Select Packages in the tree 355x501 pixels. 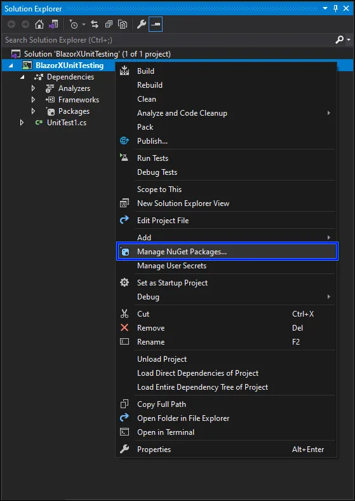(x=74, y=111)
